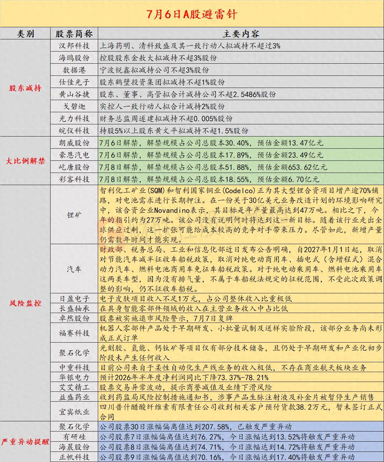Select stock name '华银电力'

[x=74, y=377]
